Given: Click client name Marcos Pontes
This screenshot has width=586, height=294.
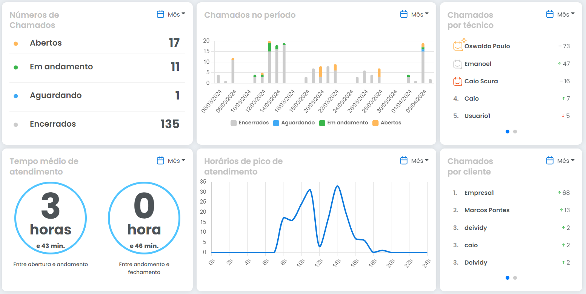Looking at the screenshot, I should pos(487,210).
